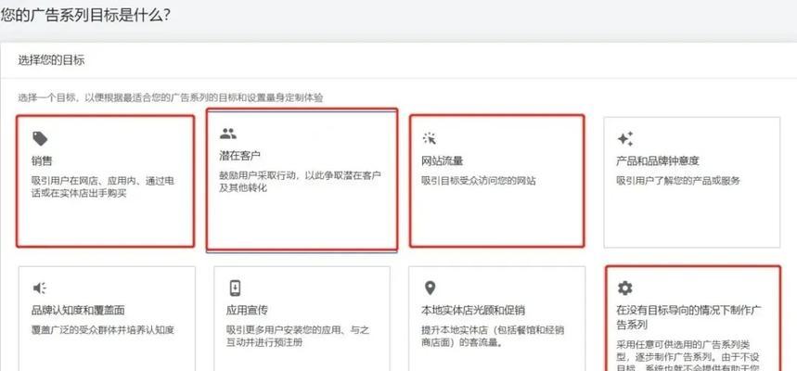Screen dimensions: 797x371
Task: Click description 覆盖广泛的受众群体并培养认知度
Action: (103, 330)
